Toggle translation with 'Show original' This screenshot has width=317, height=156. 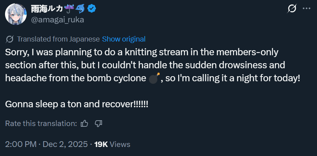(124, 39)
